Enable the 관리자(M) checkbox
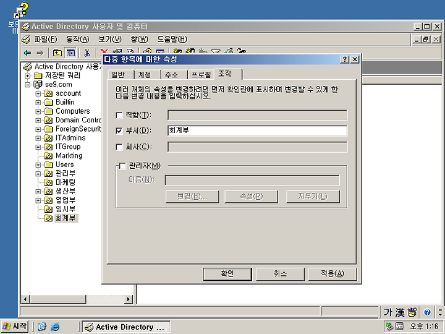The height and width of the screenshot is (334, 445). [x=122, y=166]
